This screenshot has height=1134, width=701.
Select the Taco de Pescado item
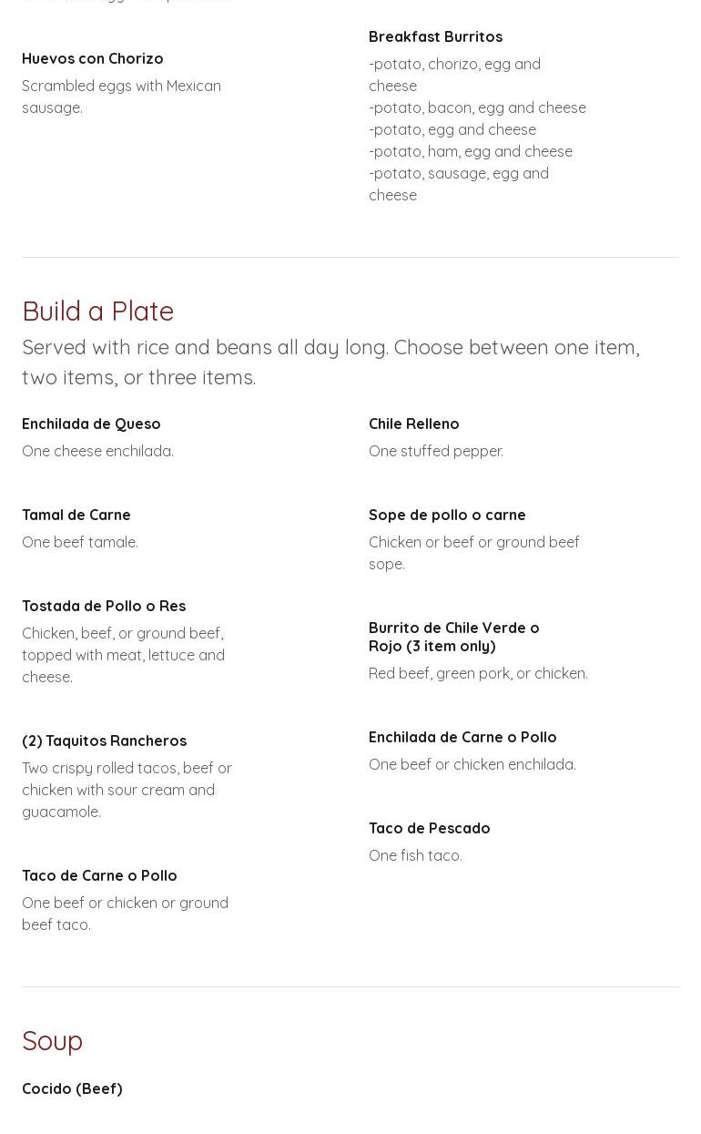point(429,828)
